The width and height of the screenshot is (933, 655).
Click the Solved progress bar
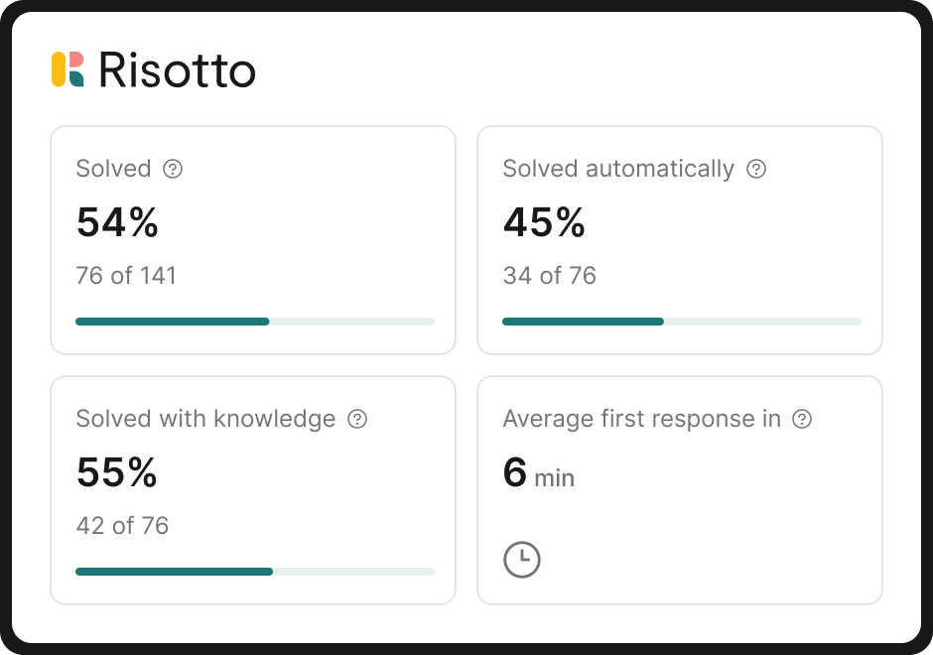coord(254,322)
